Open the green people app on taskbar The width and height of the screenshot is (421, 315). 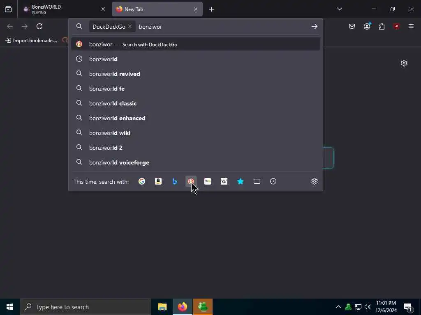(x=203, y=307)
